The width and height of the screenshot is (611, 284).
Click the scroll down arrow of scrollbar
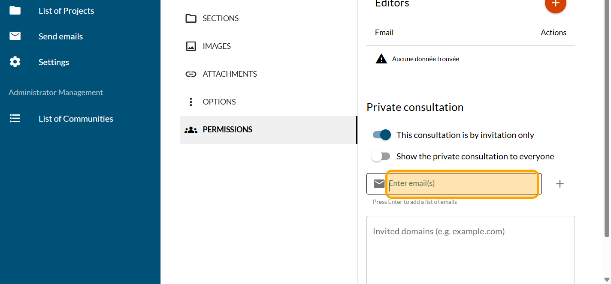coord(606,280)
